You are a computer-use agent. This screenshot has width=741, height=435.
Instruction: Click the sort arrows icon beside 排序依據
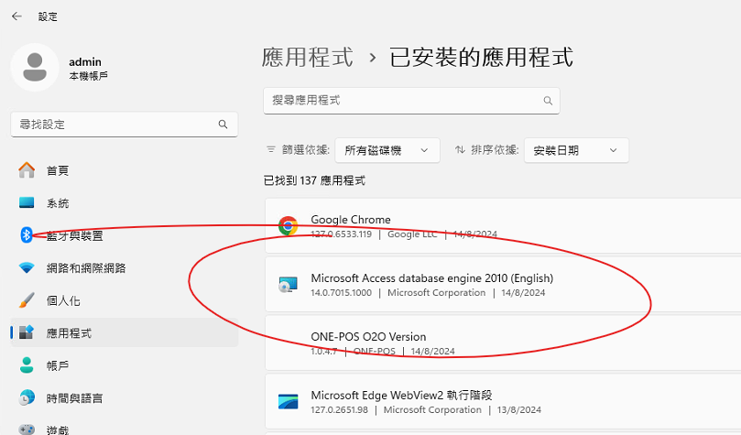click(460, 149)
